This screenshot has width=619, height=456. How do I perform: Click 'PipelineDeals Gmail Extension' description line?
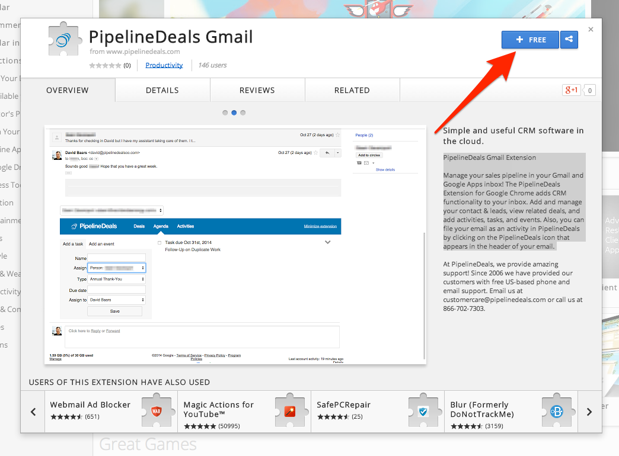click(x=490, y=158)
